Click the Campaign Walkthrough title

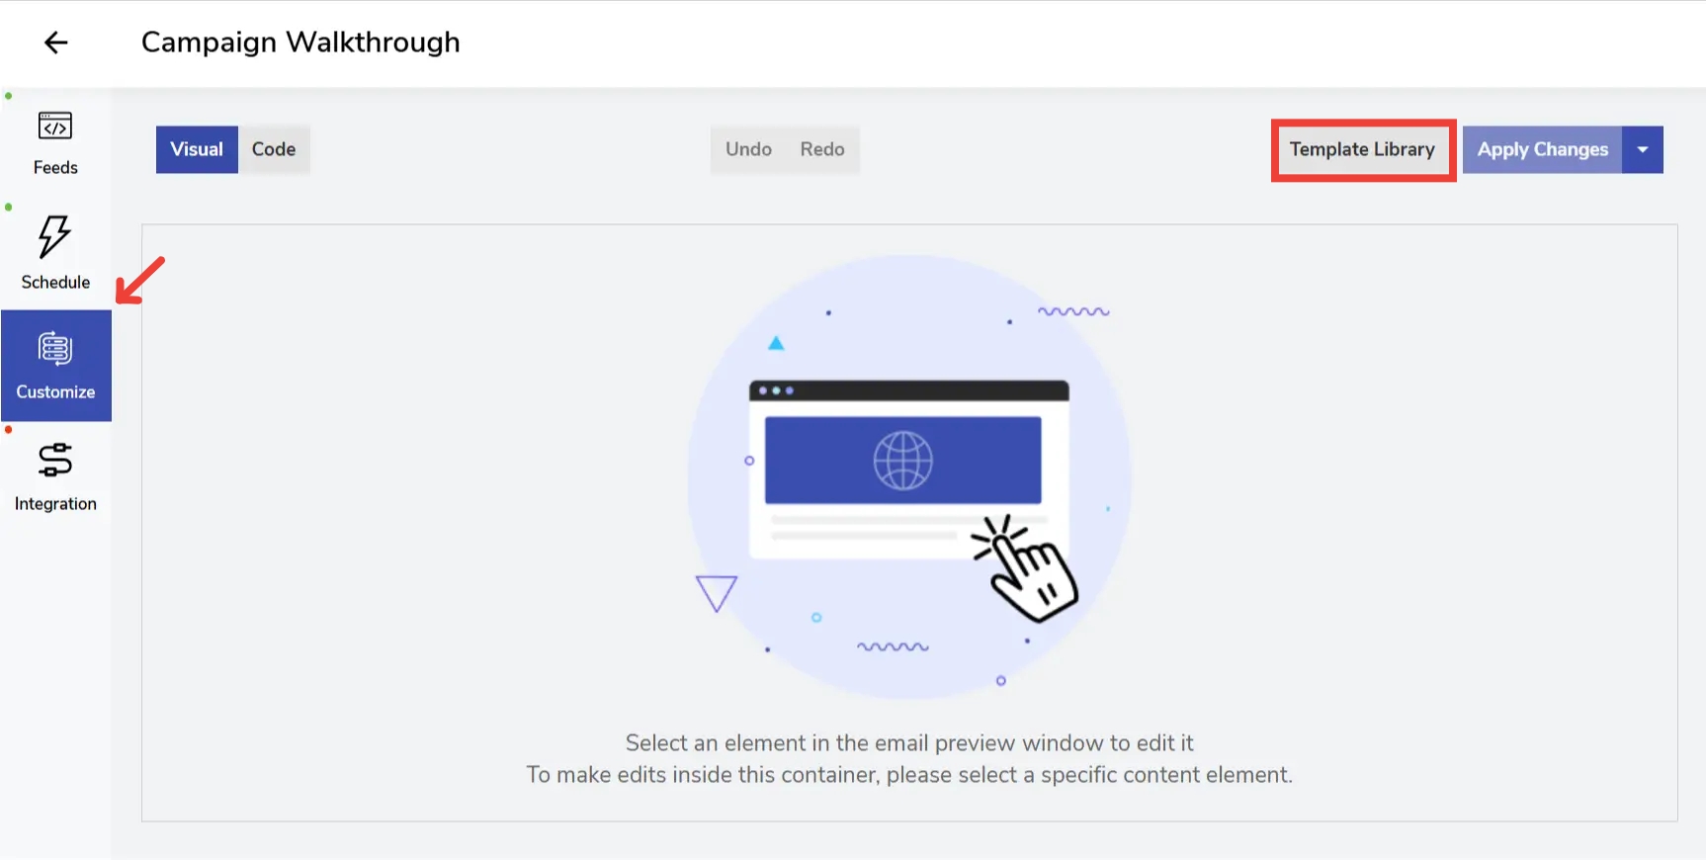click(300, 43)
